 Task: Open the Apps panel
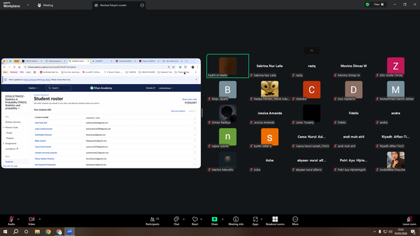255,221
